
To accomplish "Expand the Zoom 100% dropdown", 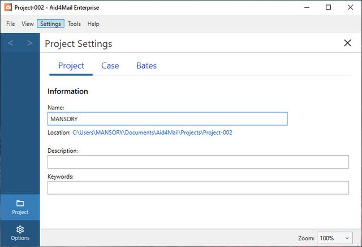I will tap(335, 238).
